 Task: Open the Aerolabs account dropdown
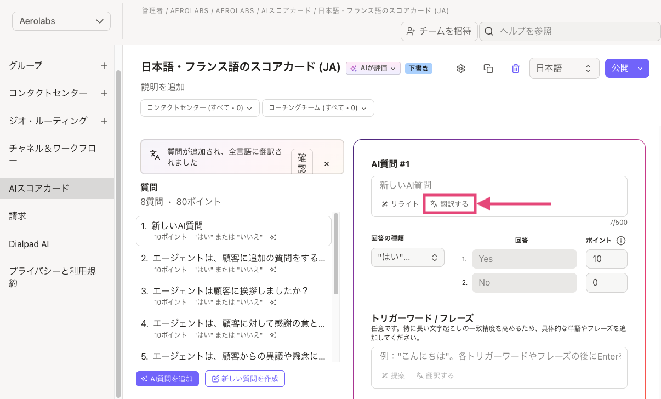click(61, 21)
